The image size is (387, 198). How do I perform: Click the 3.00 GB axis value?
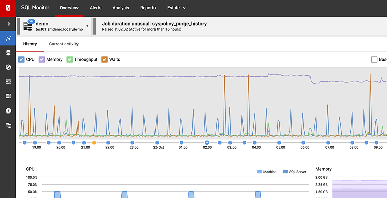322,177
